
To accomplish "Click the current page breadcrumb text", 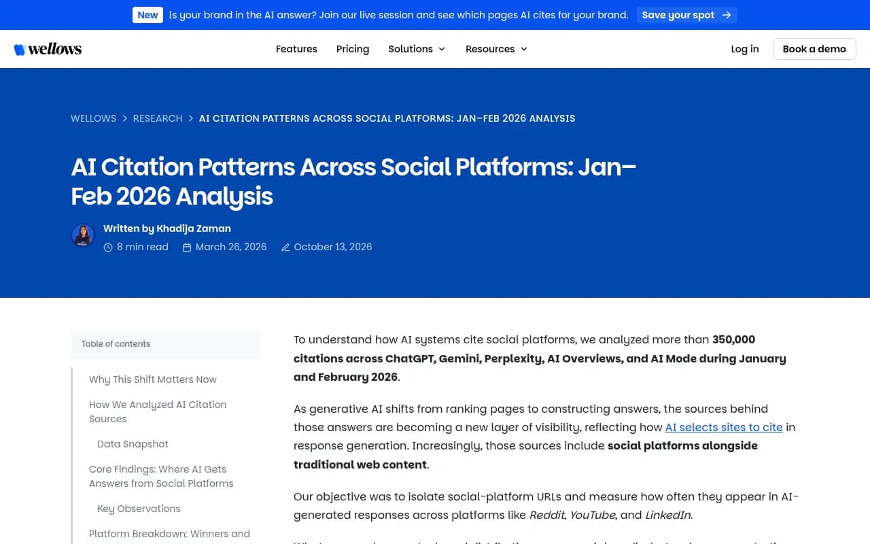I will (x=387, y=118).
